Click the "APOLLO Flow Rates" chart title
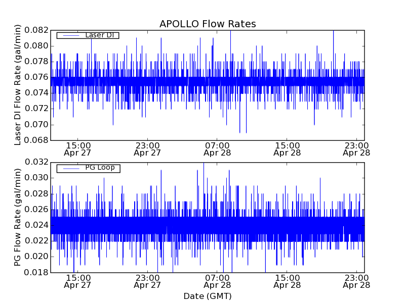The width and height of the screenshot is (405, 303). click(208, 24)
